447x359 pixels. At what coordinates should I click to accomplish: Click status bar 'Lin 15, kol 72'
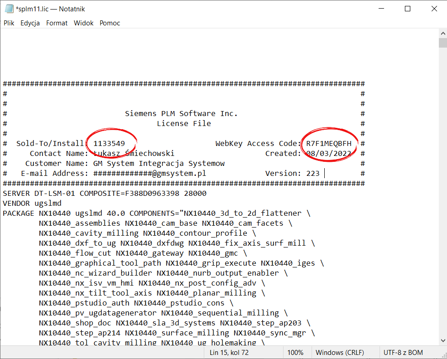[229, 353]
